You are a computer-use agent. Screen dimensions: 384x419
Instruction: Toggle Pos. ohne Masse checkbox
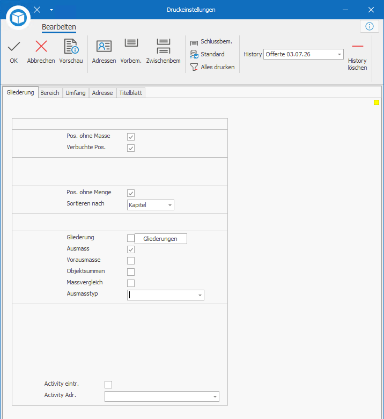tap(131, 137)
